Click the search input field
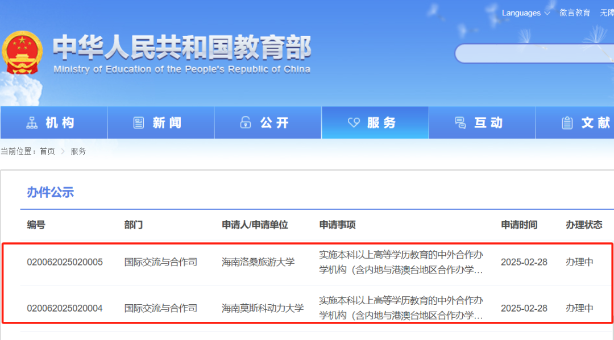 click(533, 53)
